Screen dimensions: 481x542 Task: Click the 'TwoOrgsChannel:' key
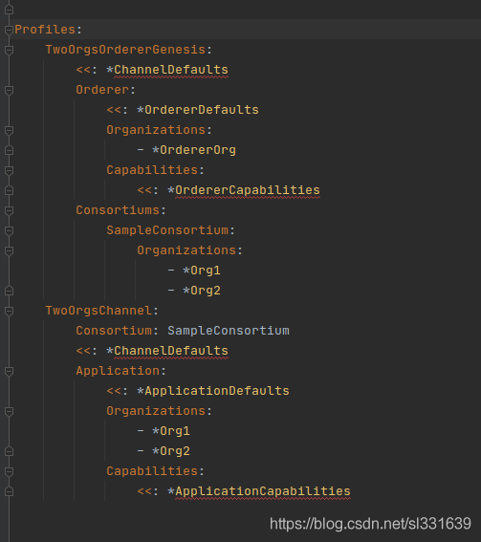pos(102,310)
